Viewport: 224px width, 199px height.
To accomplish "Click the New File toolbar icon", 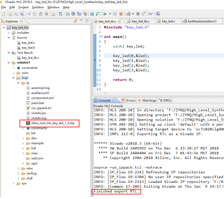I will (3, 14).
